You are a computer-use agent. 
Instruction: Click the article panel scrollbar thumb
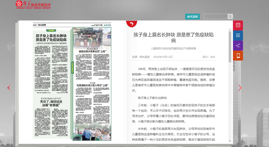click(230, 47)
